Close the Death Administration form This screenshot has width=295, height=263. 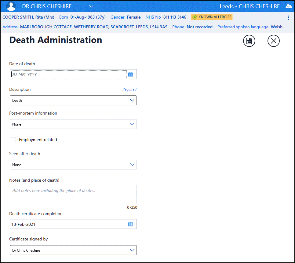273,41
